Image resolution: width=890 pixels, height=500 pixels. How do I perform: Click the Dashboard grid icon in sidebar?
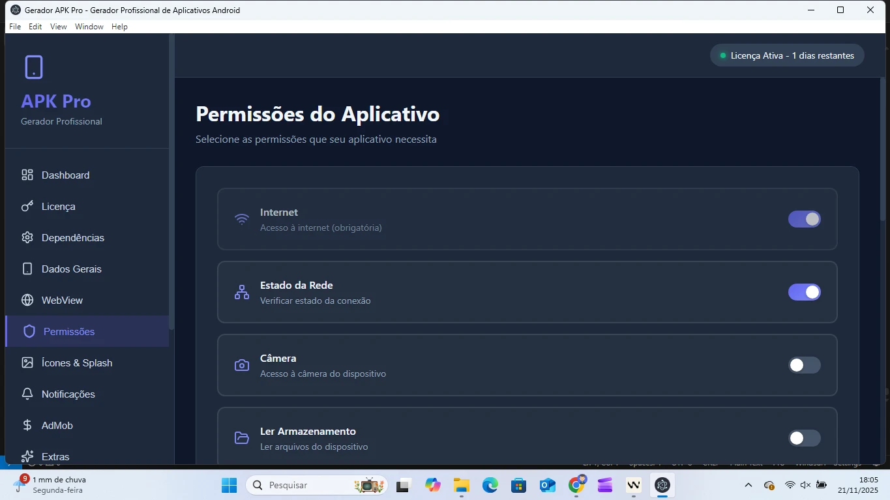pyautogui.click(x=27, y=175)
